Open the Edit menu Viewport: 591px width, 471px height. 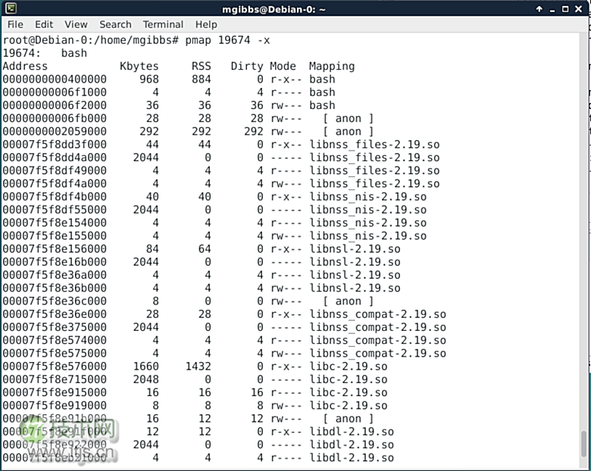coord(44,24)
